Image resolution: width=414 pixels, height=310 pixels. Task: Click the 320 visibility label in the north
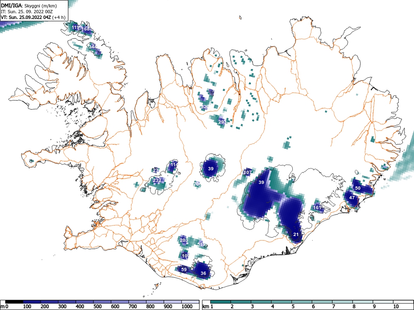(205, 107)
